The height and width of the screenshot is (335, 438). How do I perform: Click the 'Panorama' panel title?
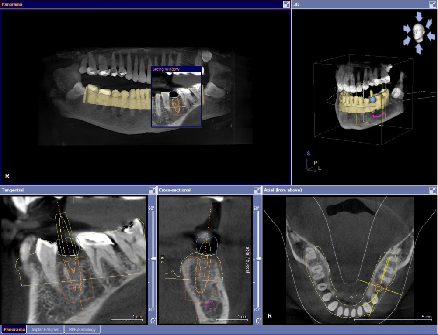(x=12, y=4)
